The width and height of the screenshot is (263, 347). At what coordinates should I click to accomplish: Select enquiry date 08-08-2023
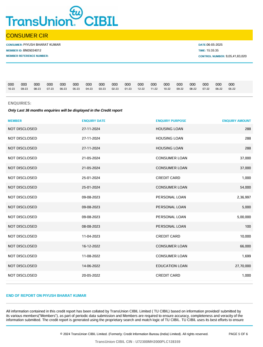91,226
